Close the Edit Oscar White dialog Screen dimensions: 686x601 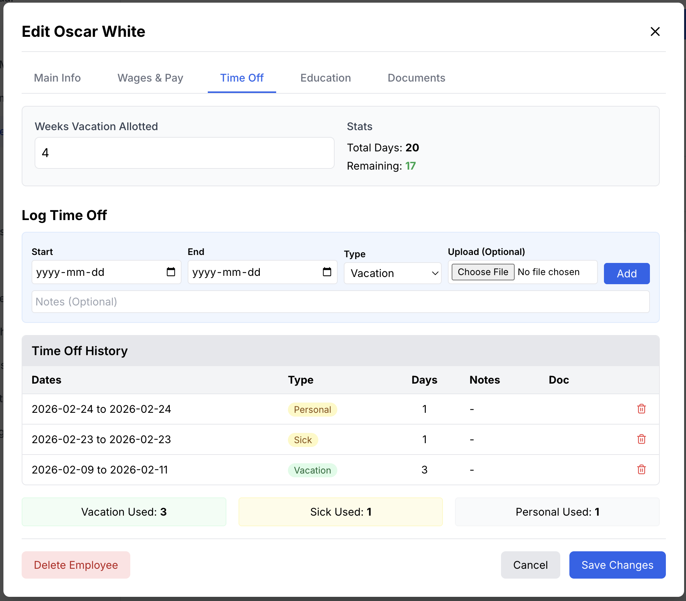pos(655,31)
